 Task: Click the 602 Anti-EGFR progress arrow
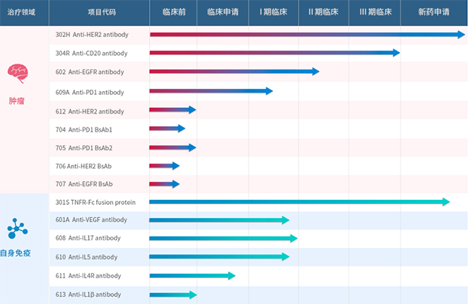pos(234,72)
